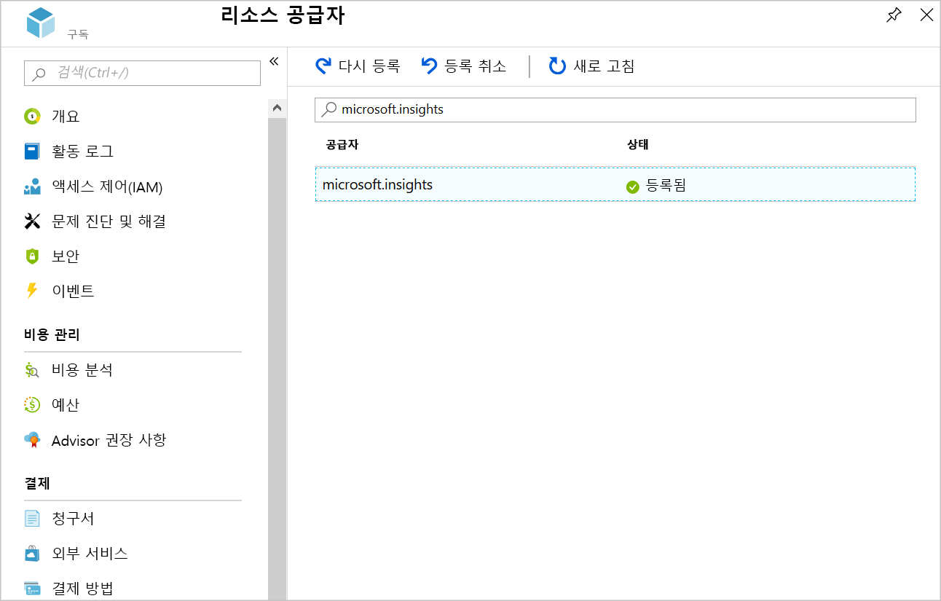Image resolution: width=941 pixels, height=601 pixels.
Task: Select the microsoft.insights provider row
Action: 615,184
